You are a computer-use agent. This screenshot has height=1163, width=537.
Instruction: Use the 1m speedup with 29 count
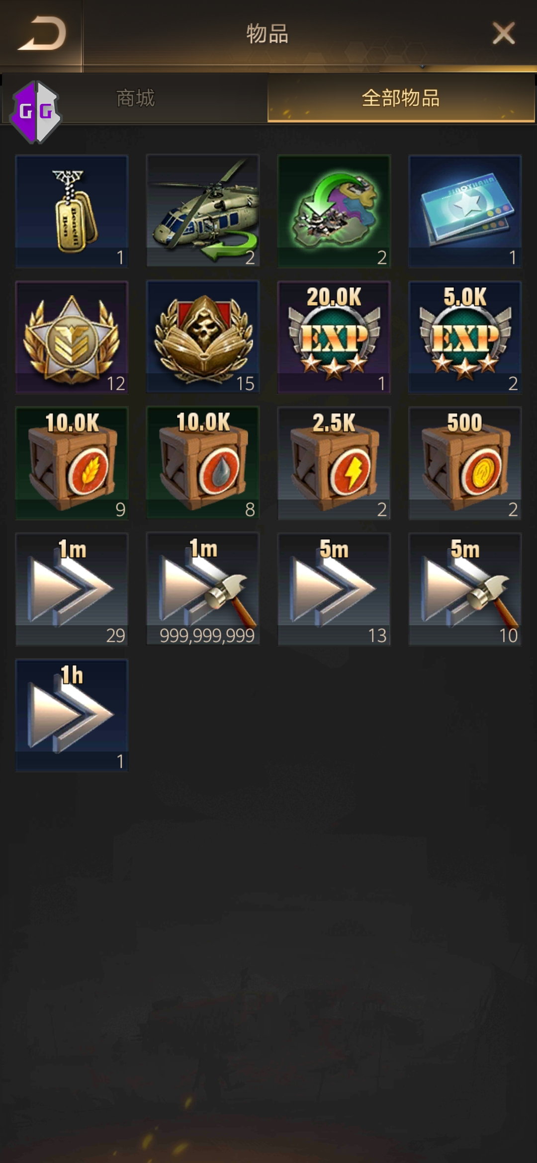pos(72,589)
